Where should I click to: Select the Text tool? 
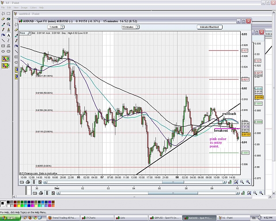[x=8, y=35]
